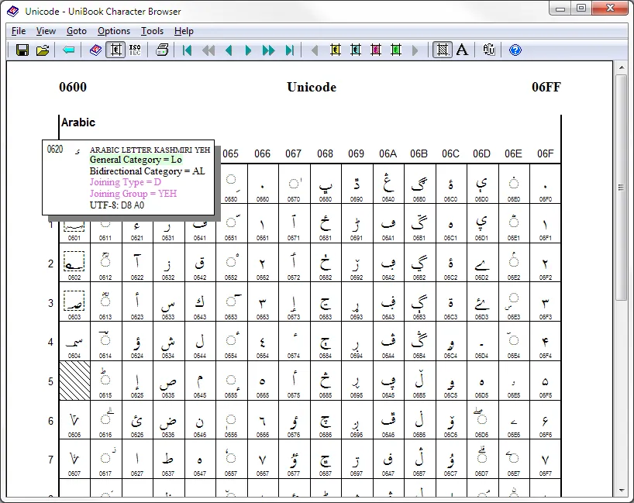Image resolution: width=634 pixels, height=503 pixels.
Task: Open the Help menu
Action: click(184, 31)
